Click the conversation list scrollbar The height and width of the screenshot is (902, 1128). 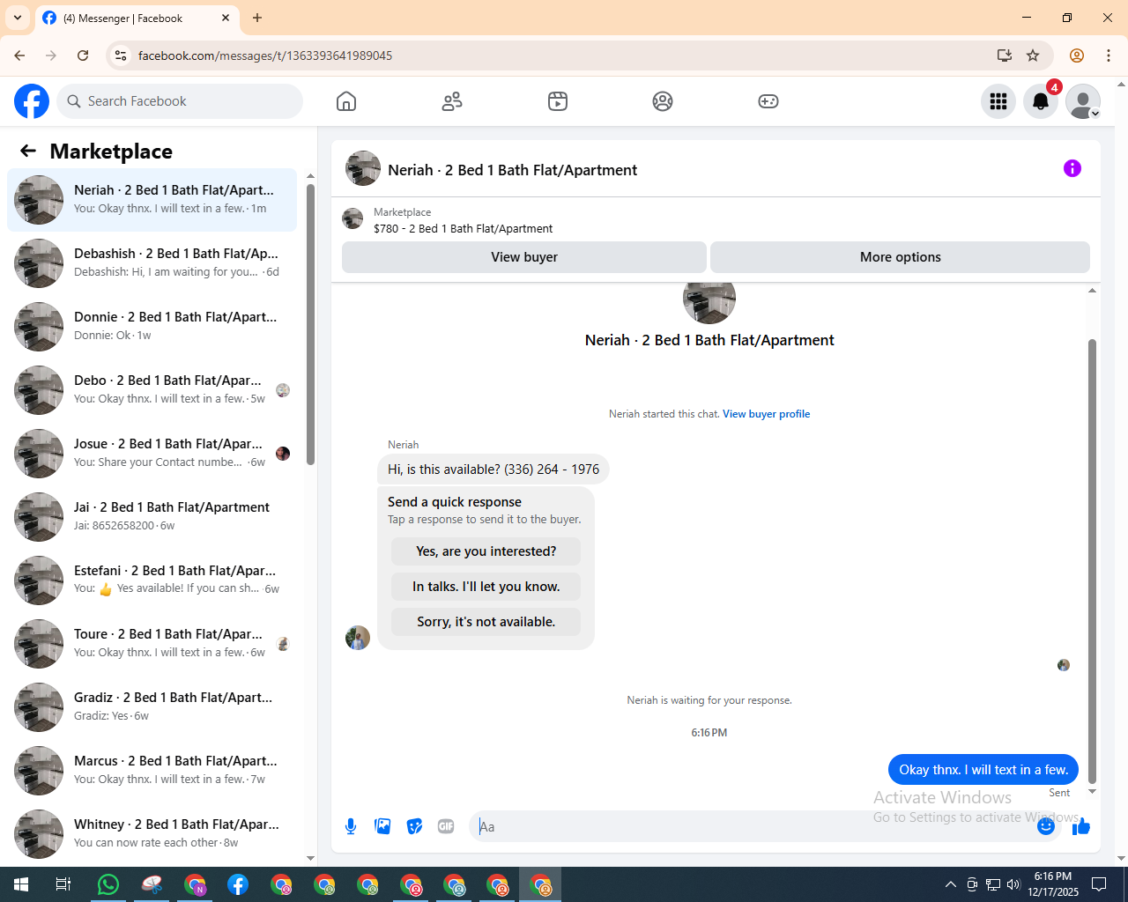pyautogui.click(x=310, y=324)
